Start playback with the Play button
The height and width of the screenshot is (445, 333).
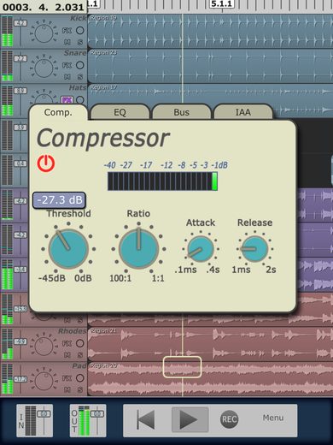(190, 419)
